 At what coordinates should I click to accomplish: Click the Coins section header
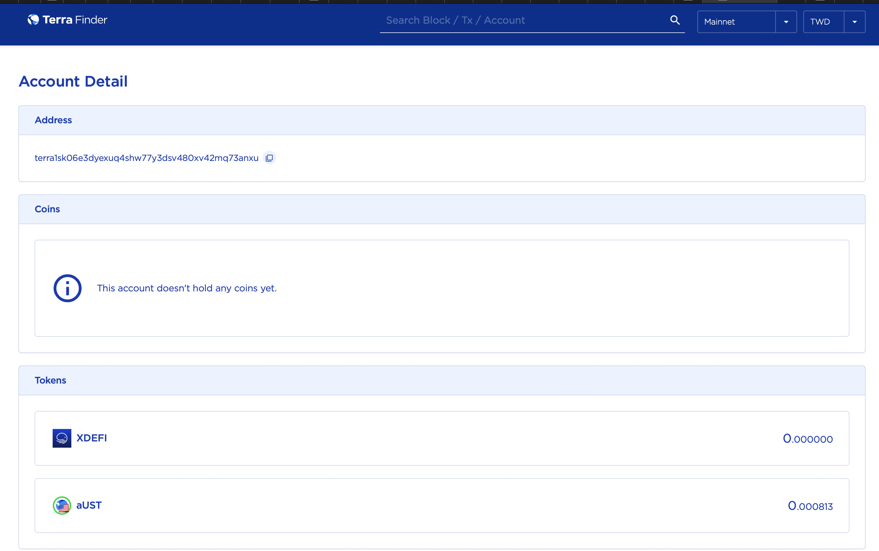(x=442, y=209)
